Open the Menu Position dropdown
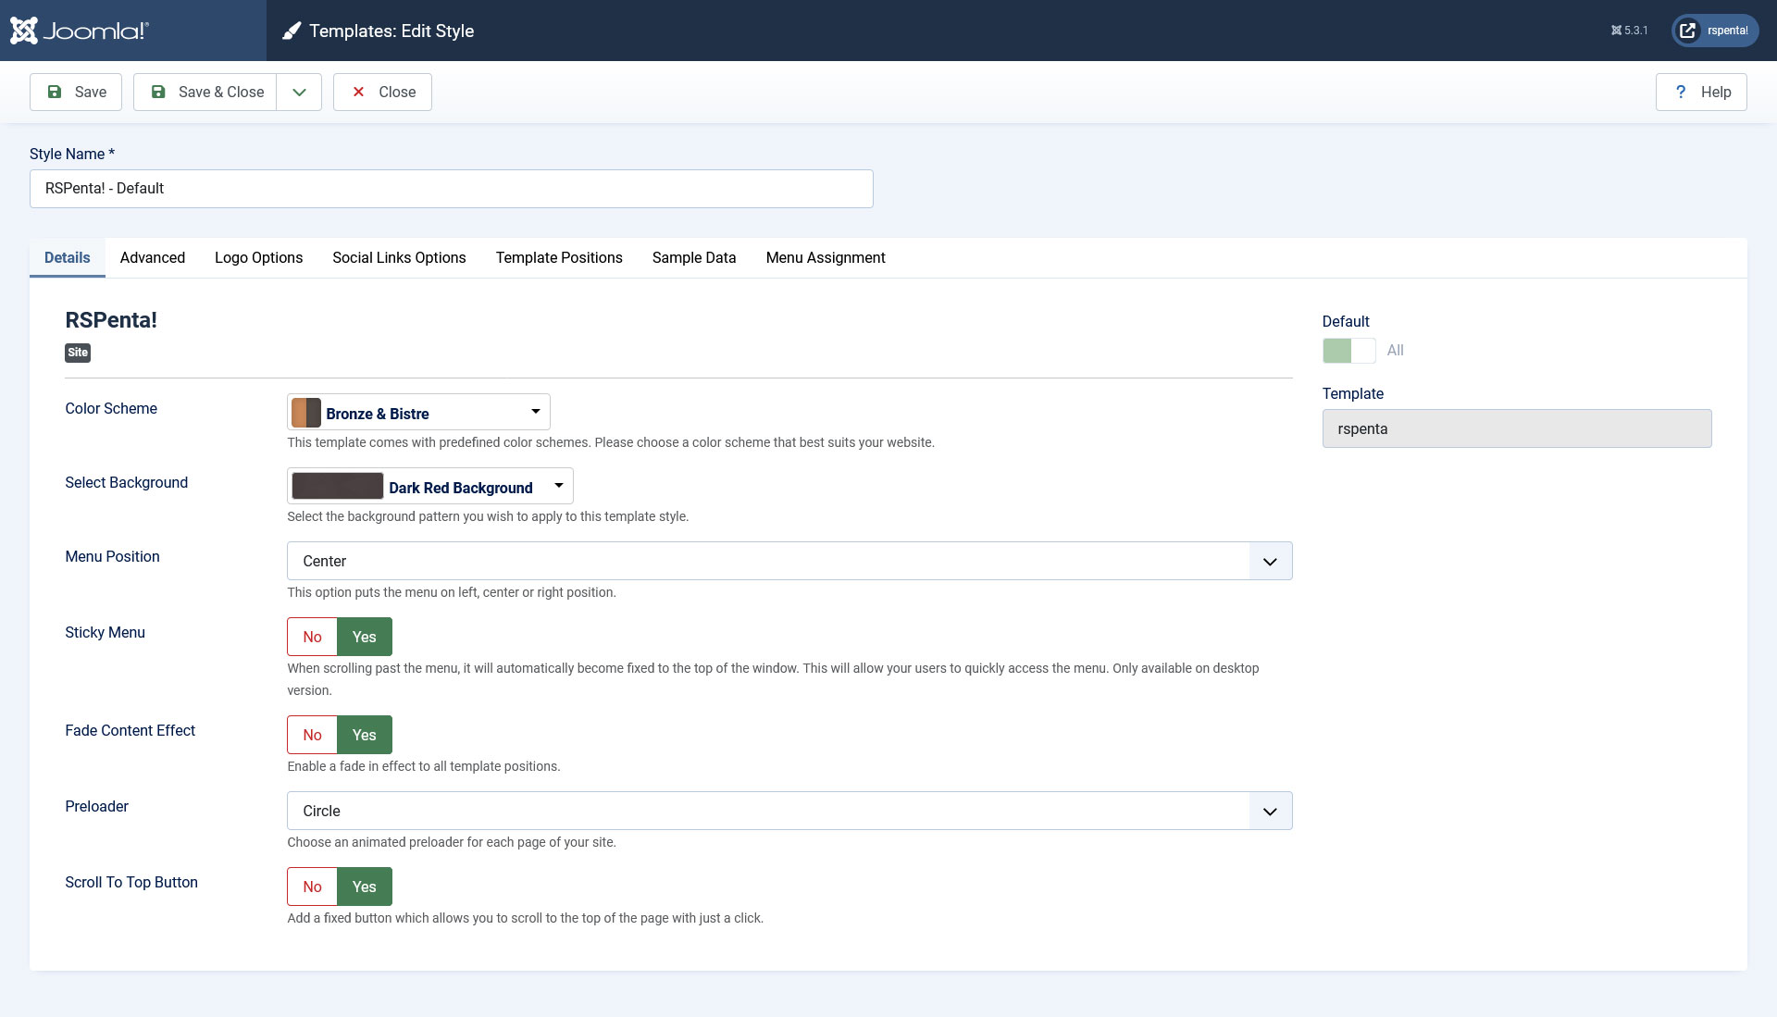Screen dimensions: 1777x1017 (x=789, y=561)
